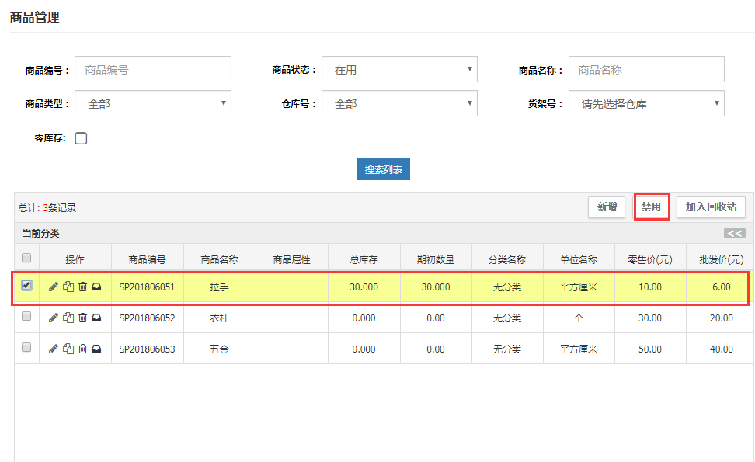Check the select-all checkbox in the table header
This screenshot has width=755, height=462.
click(26, 258)
